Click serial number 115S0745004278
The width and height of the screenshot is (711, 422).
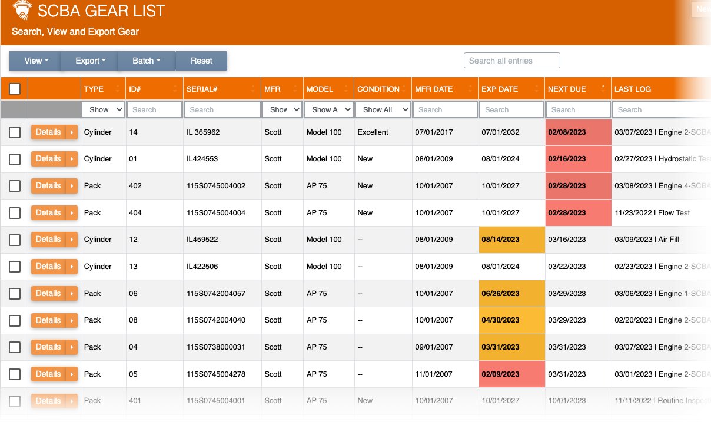coord(216,374)
